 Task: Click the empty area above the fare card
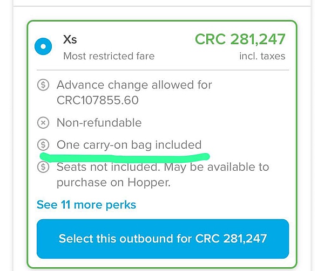coord(162,12)
